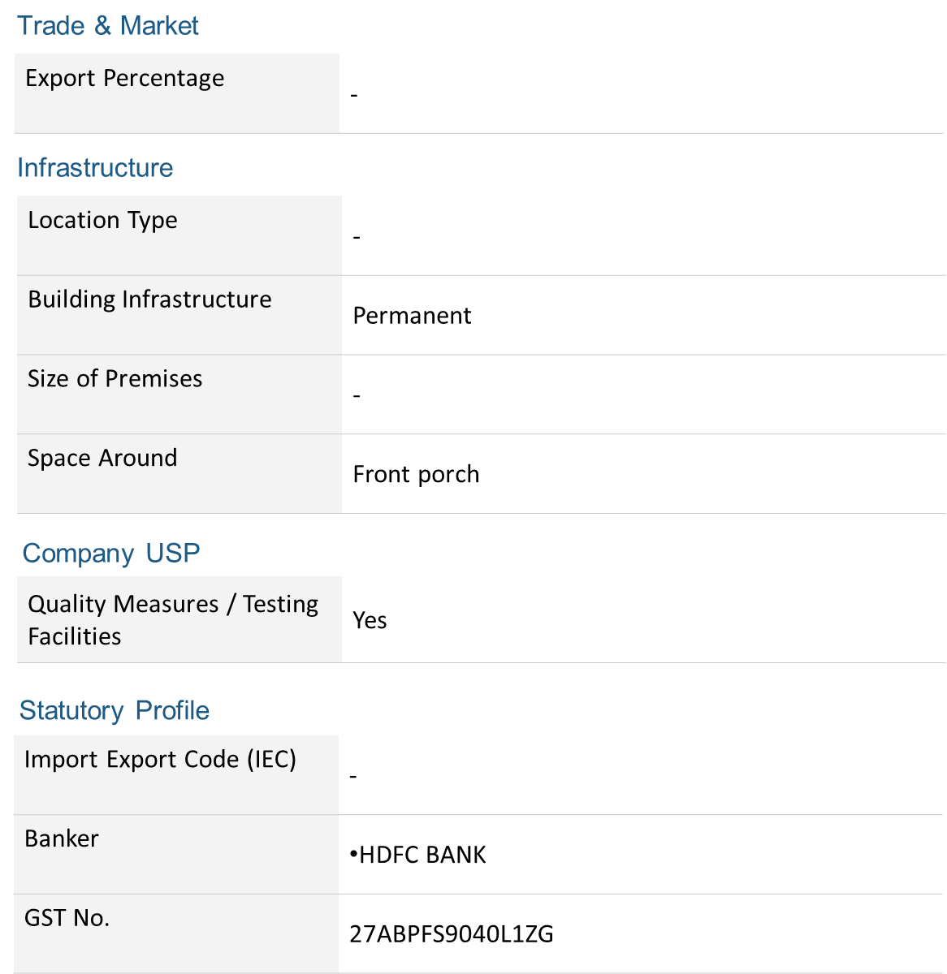
Task: Select the HDFC BANK entry
Action: pos(417,855)
